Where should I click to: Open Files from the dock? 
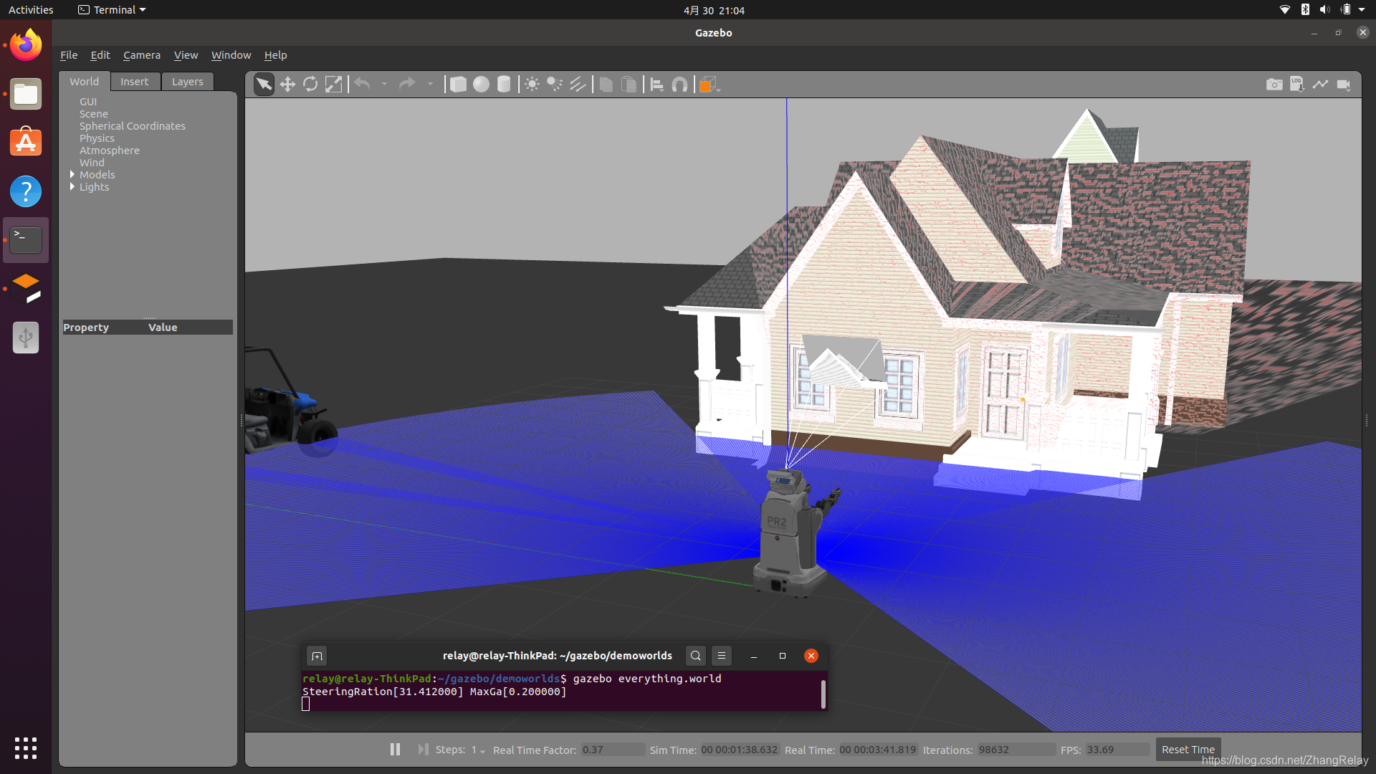point(26,94)
